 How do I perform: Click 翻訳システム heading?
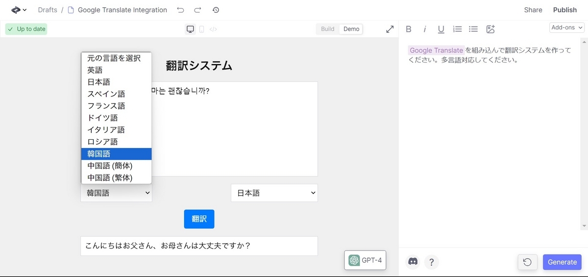point(199,66)
